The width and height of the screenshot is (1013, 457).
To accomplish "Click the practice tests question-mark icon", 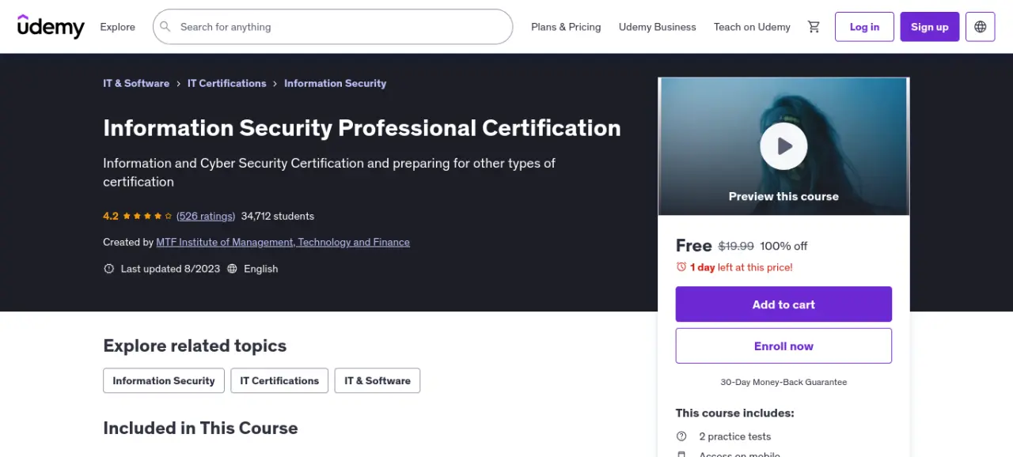I will pos(681,436).
